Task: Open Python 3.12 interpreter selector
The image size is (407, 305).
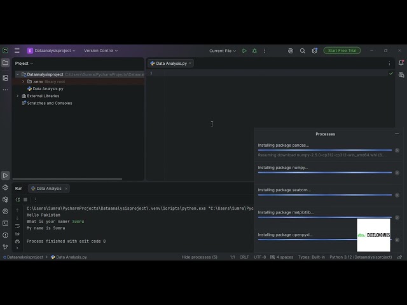Action: [x=361, y=257]
